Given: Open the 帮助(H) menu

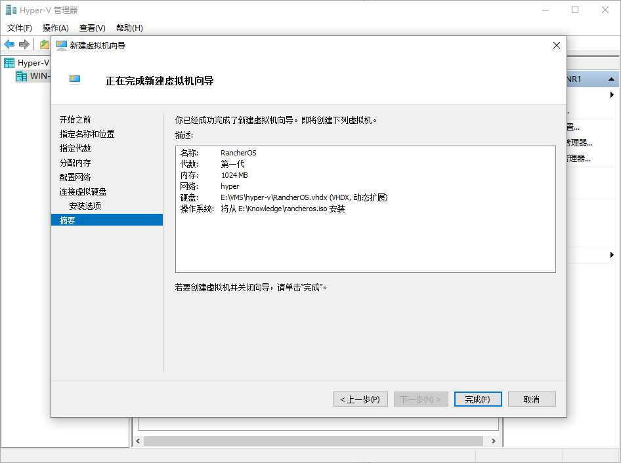Looking at the screenshot, I should click(129, 28).
